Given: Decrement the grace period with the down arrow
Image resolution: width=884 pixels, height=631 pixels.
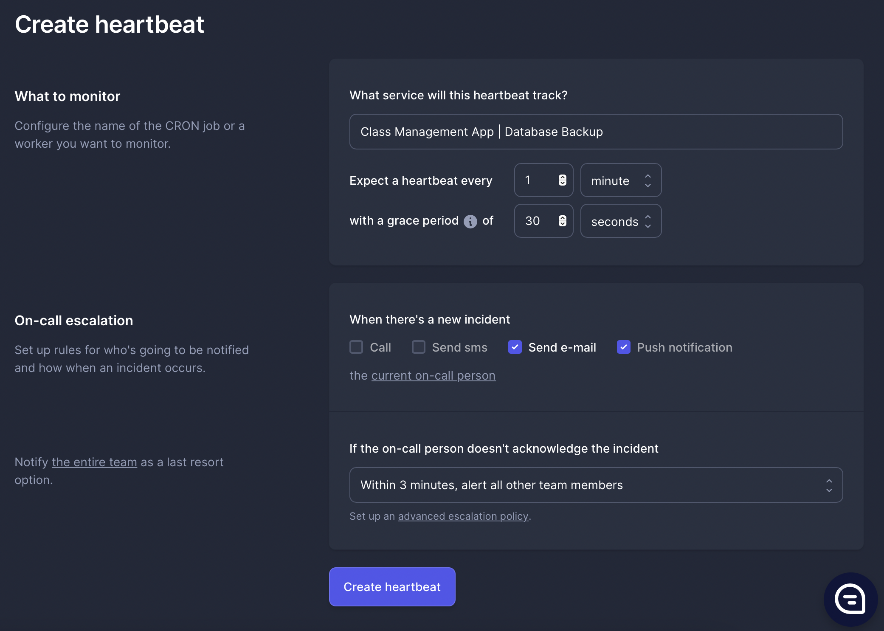Looking at the screenshot, I should [x=562, y=224].
